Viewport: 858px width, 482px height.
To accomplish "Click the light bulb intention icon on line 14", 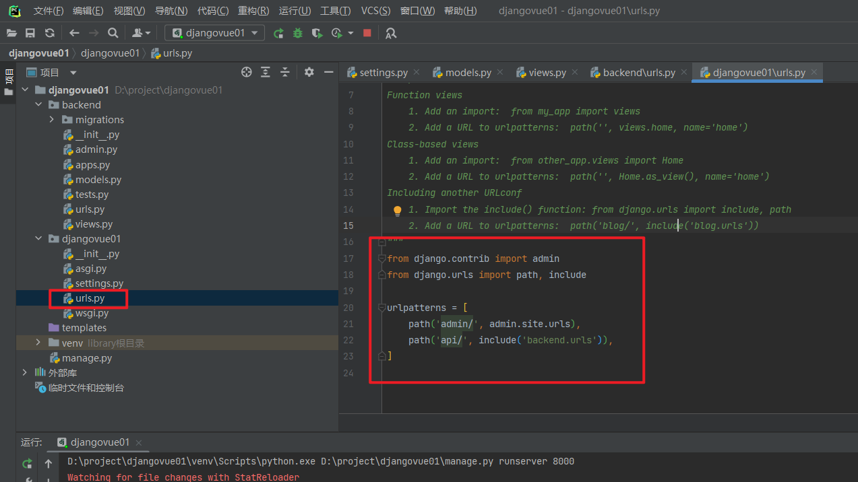I will click(x=398, y=211).
